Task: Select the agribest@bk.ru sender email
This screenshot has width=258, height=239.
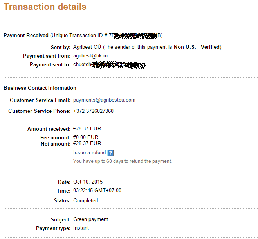Action: coord(90,56)
